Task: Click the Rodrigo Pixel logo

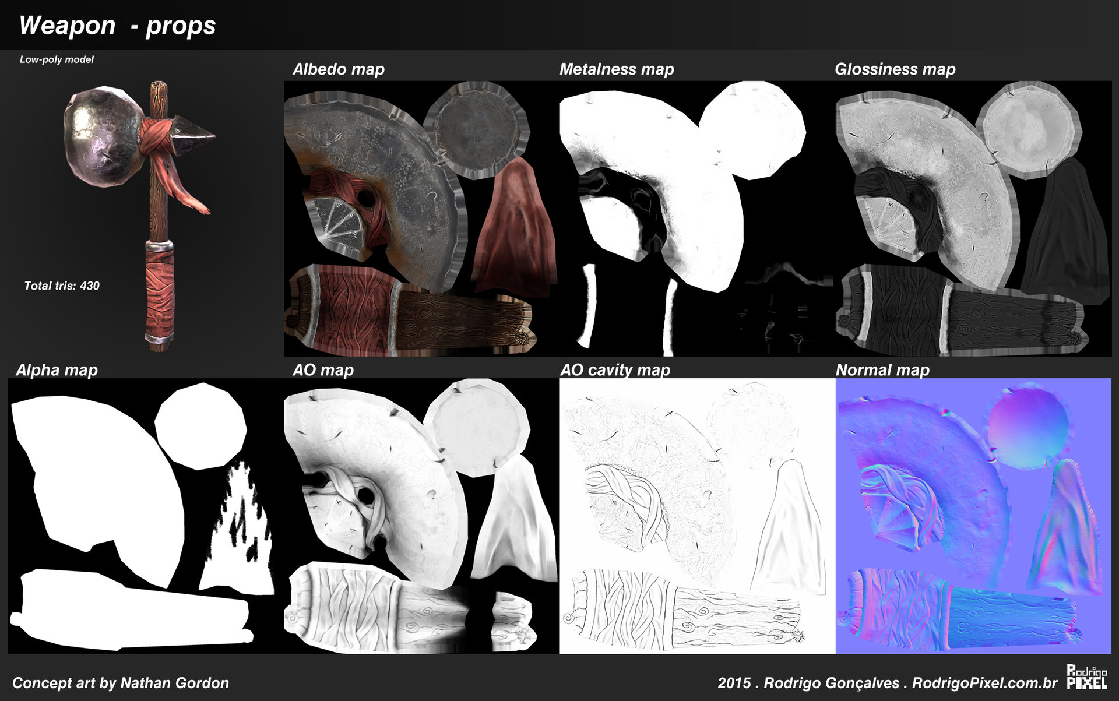Action: 1087,677
